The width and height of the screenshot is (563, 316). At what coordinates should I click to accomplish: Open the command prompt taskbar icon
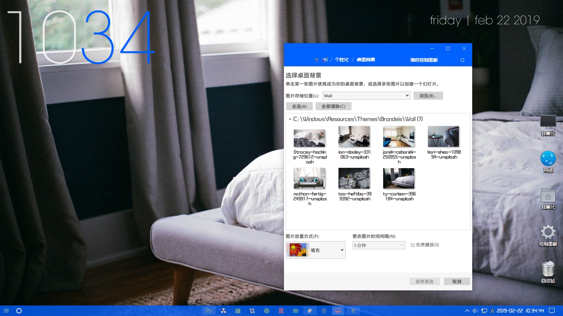pyautogui.click(x=238, y=311)
